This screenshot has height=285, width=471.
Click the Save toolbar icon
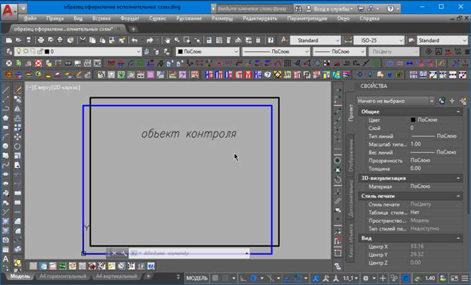(x=28, y=40)
